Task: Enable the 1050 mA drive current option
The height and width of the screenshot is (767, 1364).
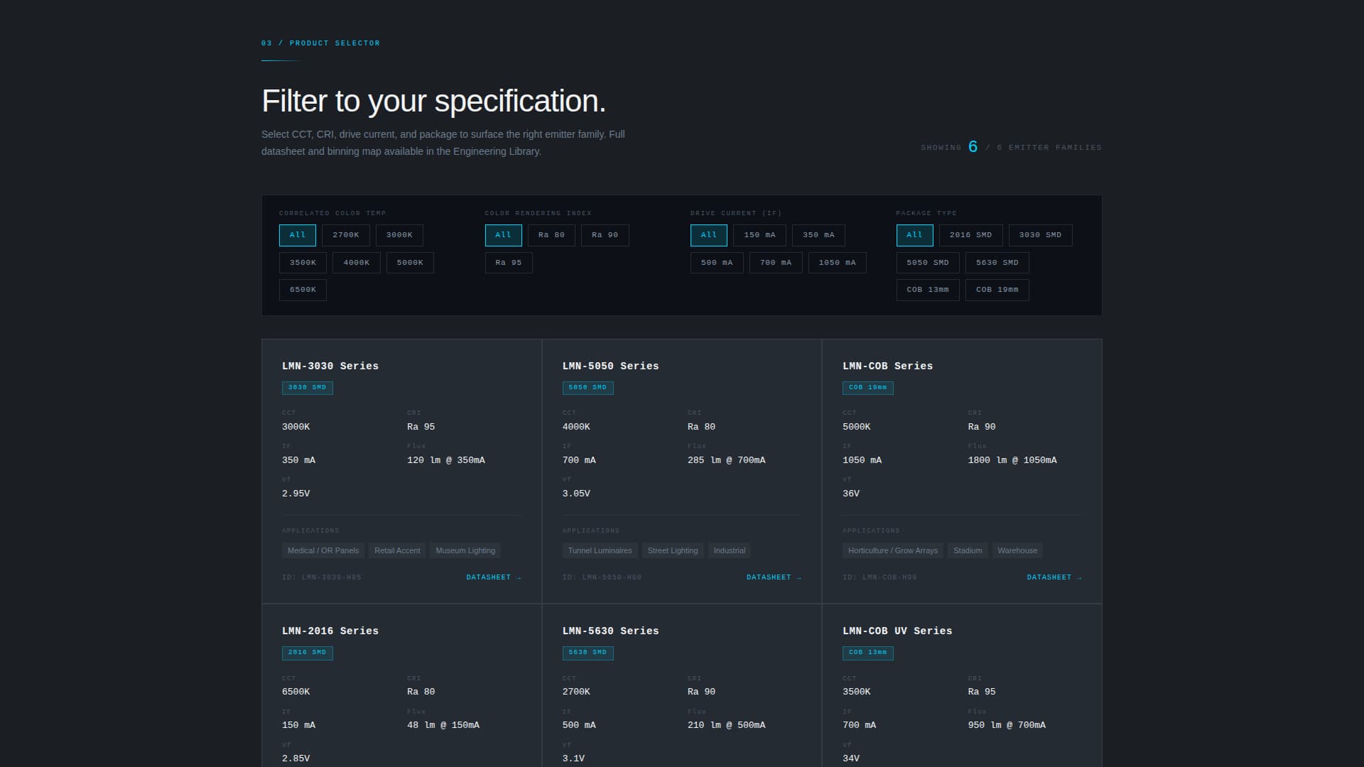Action: [837, 262]
